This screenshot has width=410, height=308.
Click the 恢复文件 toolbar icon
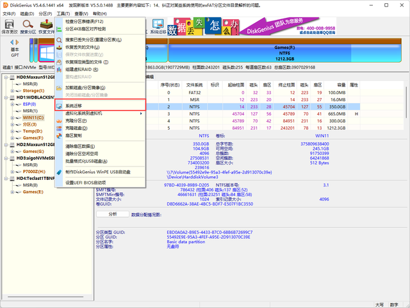46,27
